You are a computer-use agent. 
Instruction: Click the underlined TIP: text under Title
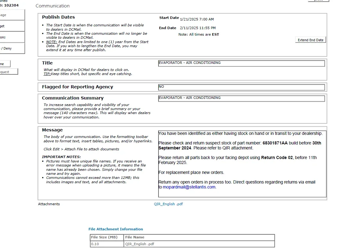coord(47,74)
